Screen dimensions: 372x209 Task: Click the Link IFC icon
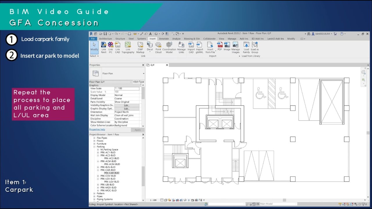click(x=110, y=48)
